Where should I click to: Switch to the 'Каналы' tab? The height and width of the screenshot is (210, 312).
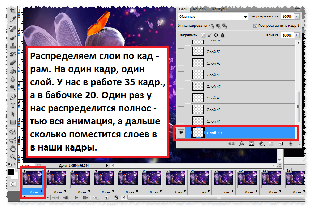pyautogui.click(x=199, y=9)
